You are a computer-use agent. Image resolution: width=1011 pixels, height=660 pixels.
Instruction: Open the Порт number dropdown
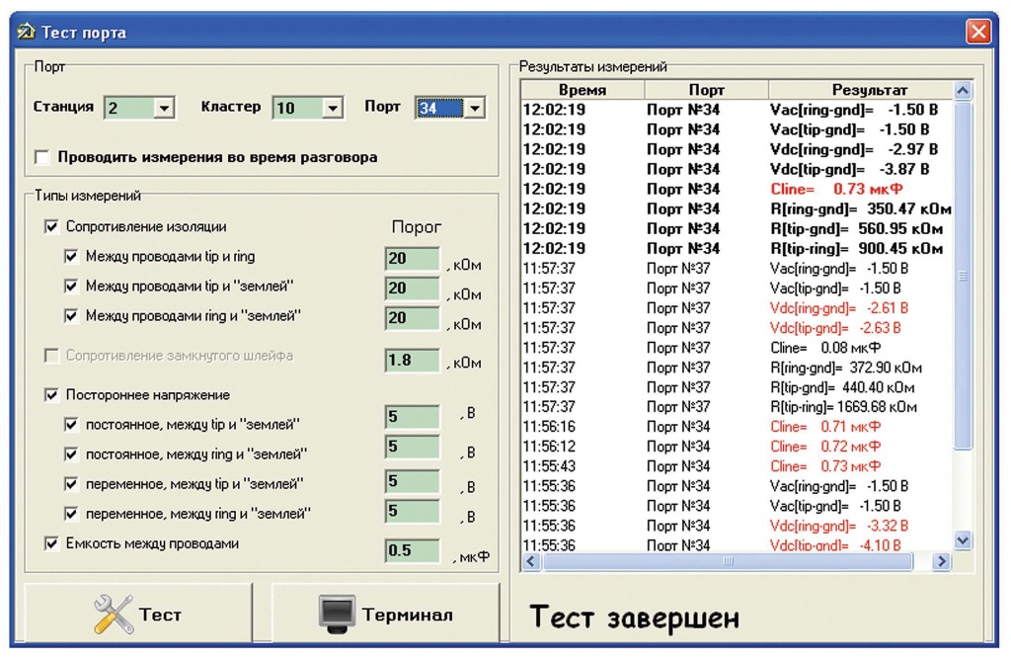(x=475, y=108)
